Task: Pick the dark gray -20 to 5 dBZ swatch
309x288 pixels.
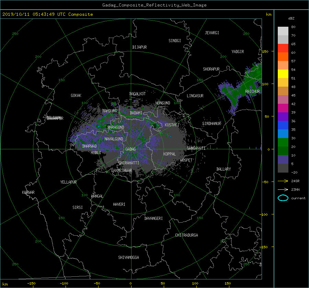Action: coord(283,168)
